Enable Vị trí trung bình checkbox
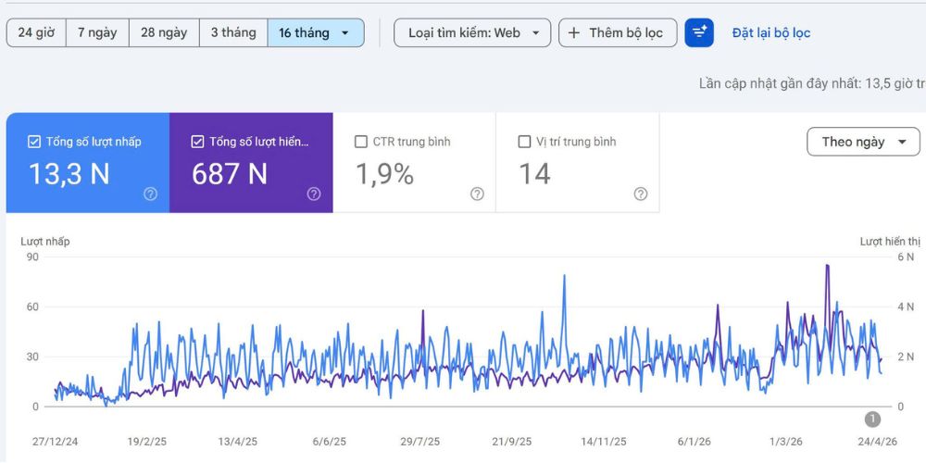The width and height of the screenshot is (926, 463). click(x=524, y=142)
